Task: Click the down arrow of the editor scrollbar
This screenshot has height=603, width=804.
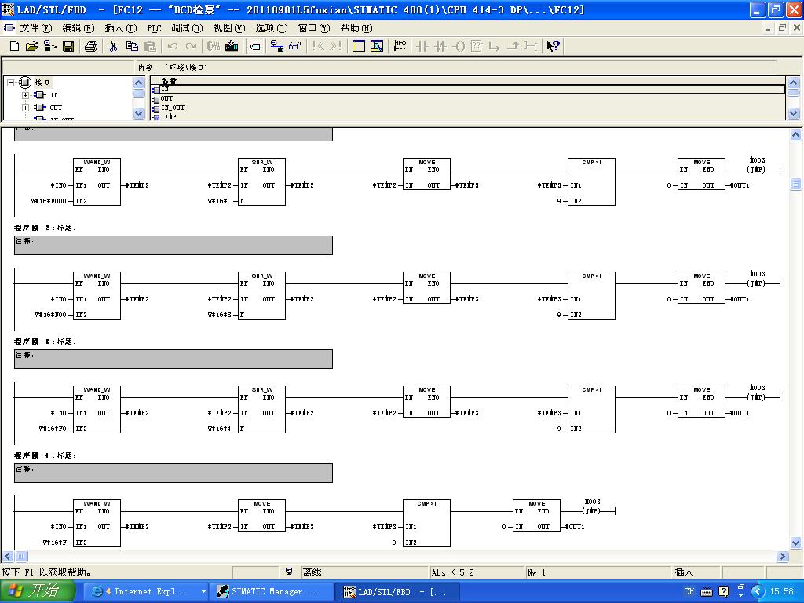Action: [x=796, y=543]
